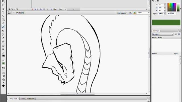
Task: Click the Edit Symbols icon near zoom box
Action: tap(135, 13)
